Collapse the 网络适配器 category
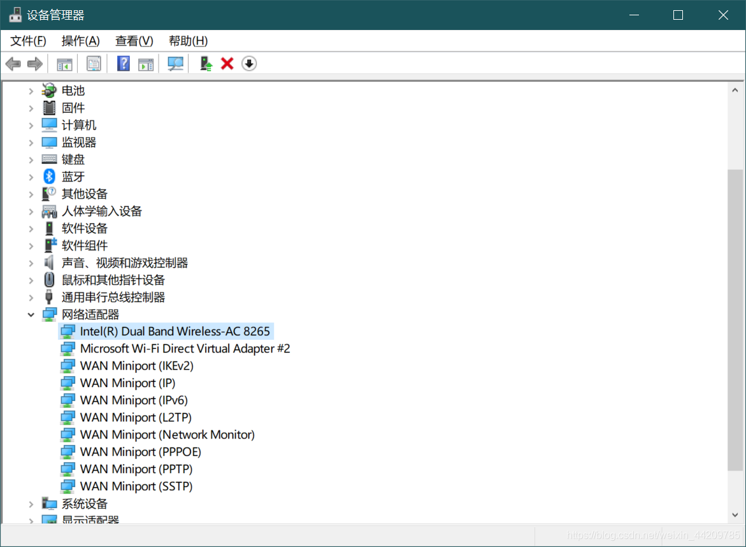Viewport: 746px width, 547px height. click(x=31, y=315)
